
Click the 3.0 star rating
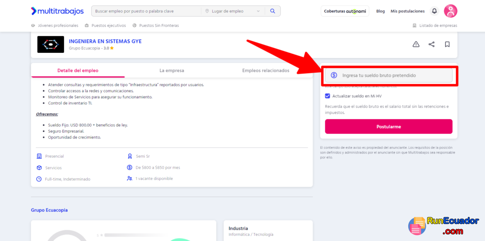[108, 48]
